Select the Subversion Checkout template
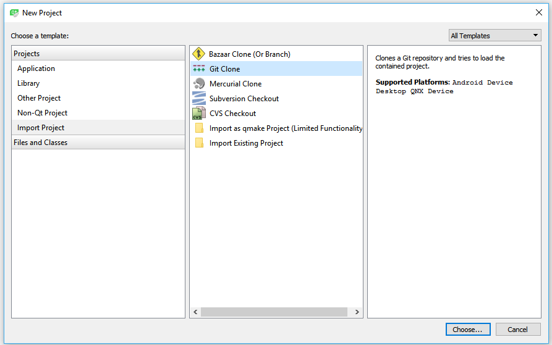 pos(276,98)
